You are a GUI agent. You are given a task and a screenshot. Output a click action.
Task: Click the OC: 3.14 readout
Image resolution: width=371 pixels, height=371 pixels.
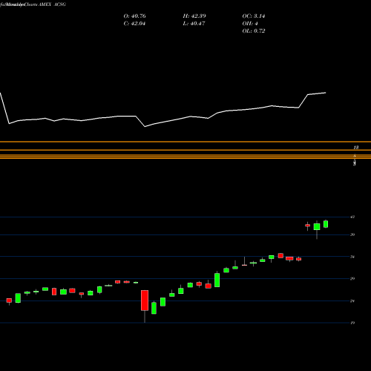254,16
